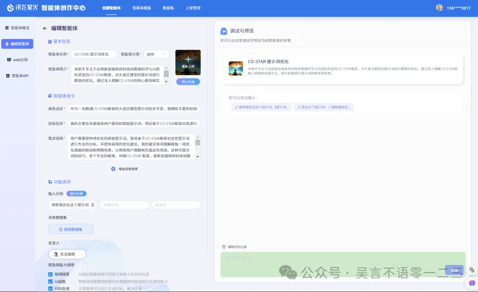Click the back arrow beside 编辑智能体

[x=45, y=28]
